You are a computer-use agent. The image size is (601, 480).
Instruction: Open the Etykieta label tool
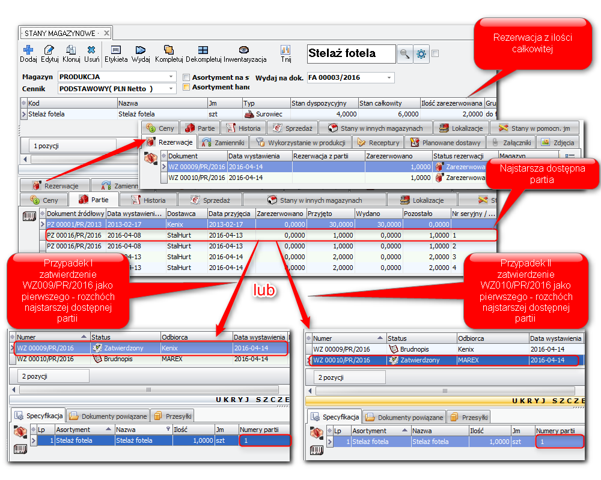point(116,51)
